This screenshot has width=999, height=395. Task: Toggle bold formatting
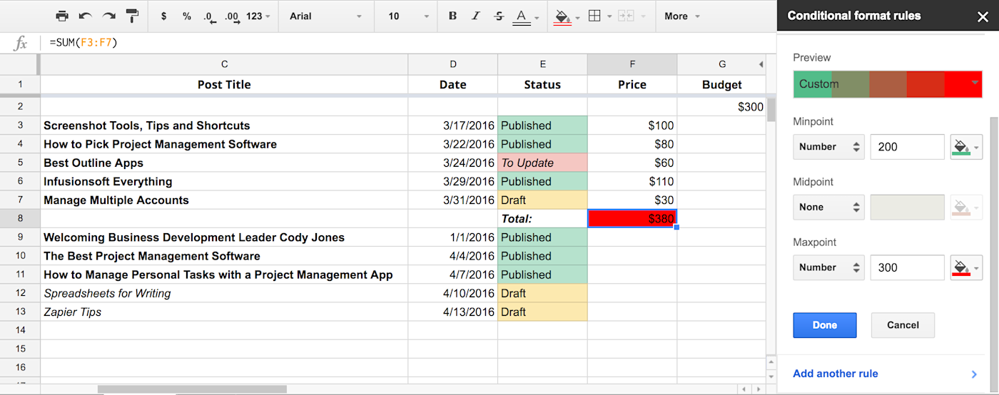[452, 16]
